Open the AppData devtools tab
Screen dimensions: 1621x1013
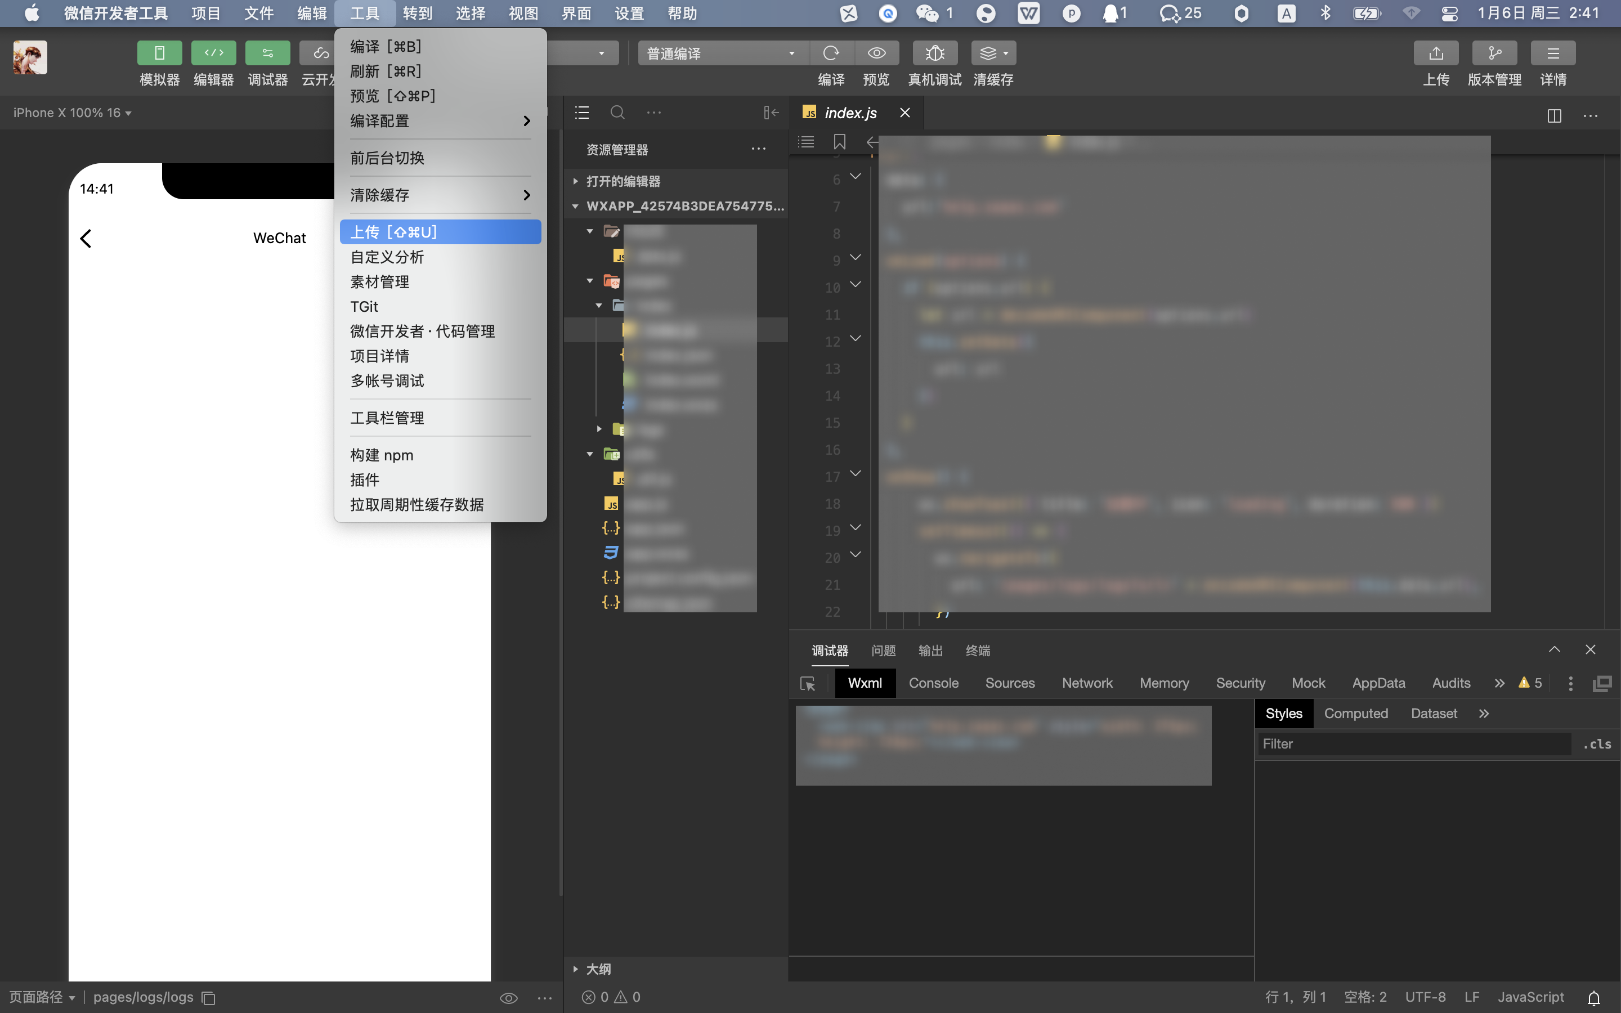click(x=1378, y=683)
